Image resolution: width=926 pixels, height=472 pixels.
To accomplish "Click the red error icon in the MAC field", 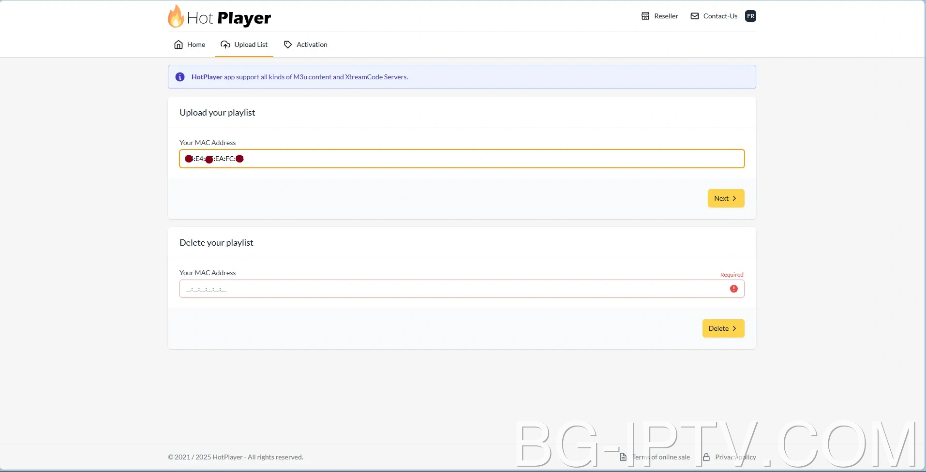I will coord(734,289).
